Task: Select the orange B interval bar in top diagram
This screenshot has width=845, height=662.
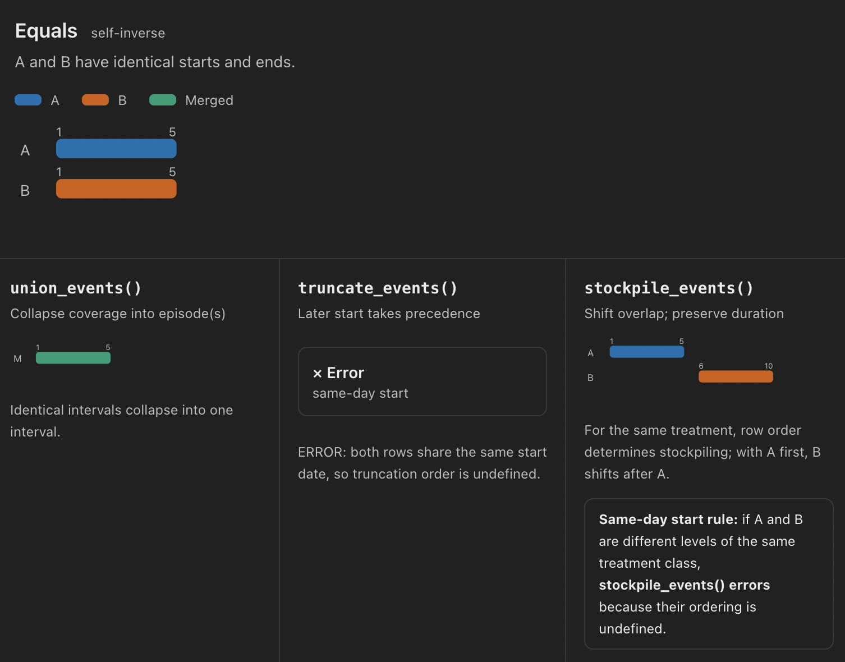Action: pos(116,189)
